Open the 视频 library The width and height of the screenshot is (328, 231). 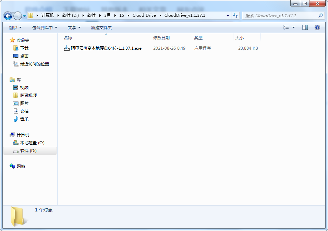coord(24,87)
